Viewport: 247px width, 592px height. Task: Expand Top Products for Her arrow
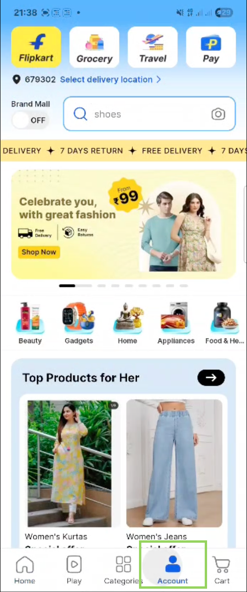(211, 377)
